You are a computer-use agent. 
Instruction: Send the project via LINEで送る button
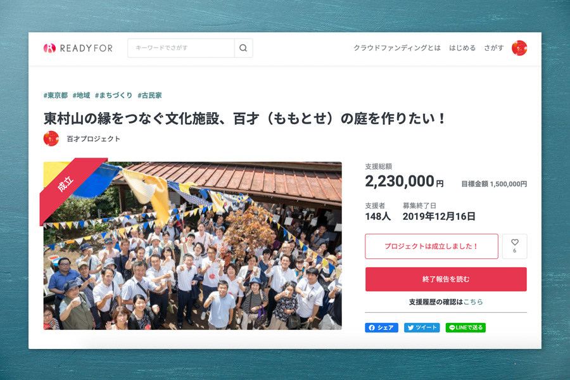point(465,327)
